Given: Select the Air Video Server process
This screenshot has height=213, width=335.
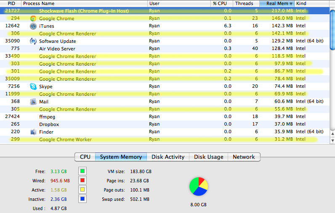Looking at the screenshot, I should point(165,49).
